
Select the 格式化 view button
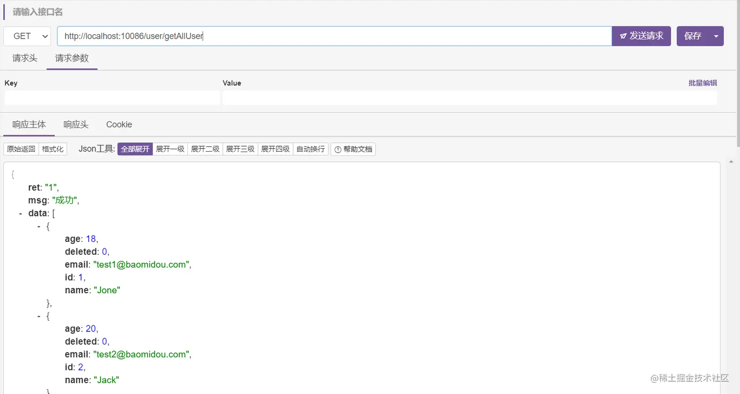pyautogui.click(x=53, y=149)
